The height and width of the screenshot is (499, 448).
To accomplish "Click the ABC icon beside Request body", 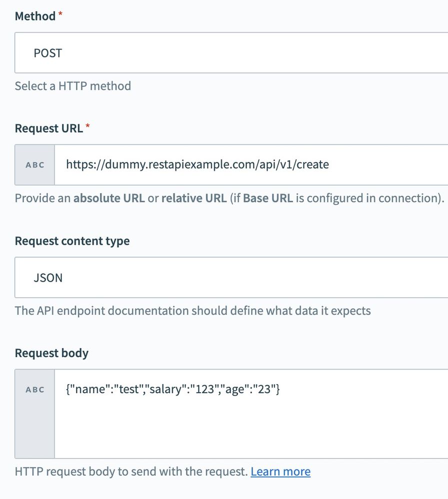I will point(34,390).
